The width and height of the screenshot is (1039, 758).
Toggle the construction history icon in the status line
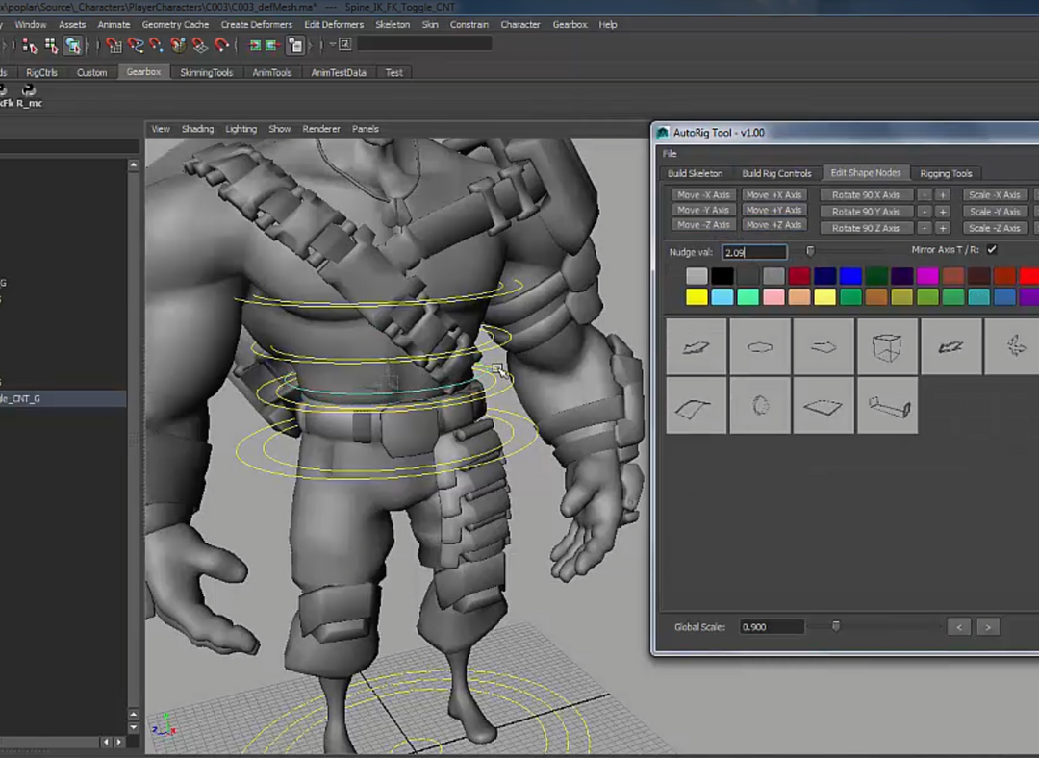(x=295, y=44)
